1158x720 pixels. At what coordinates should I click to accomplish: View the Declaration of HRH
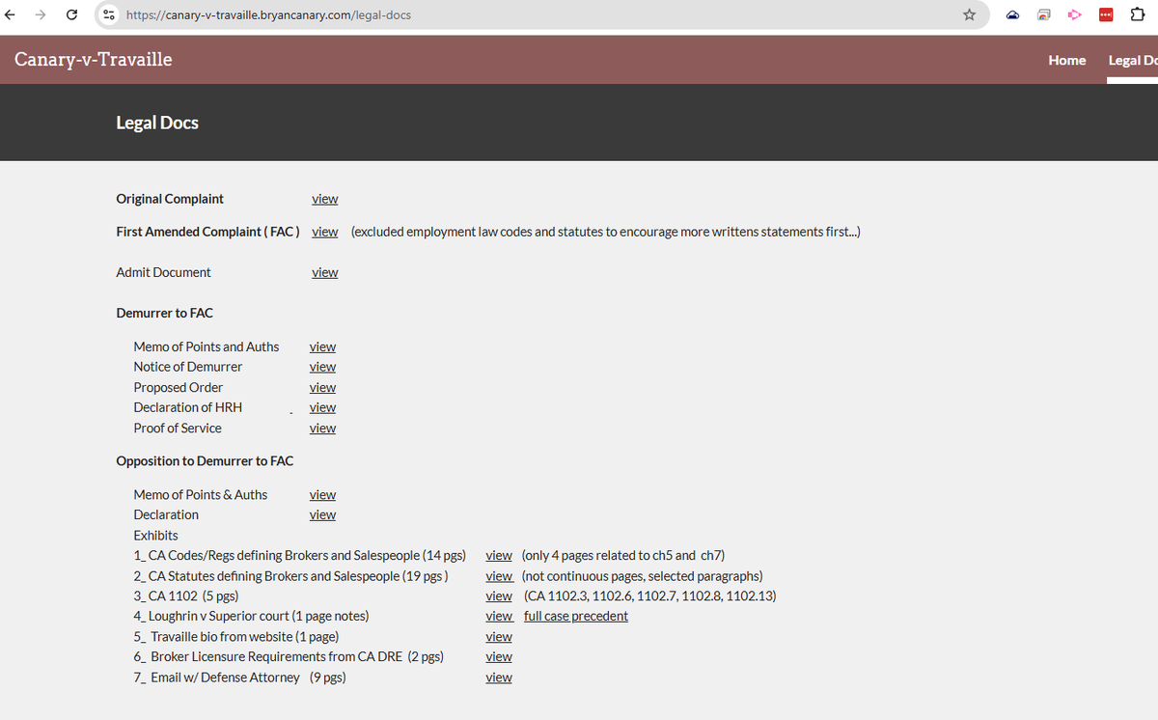click(x=322, y=407)
